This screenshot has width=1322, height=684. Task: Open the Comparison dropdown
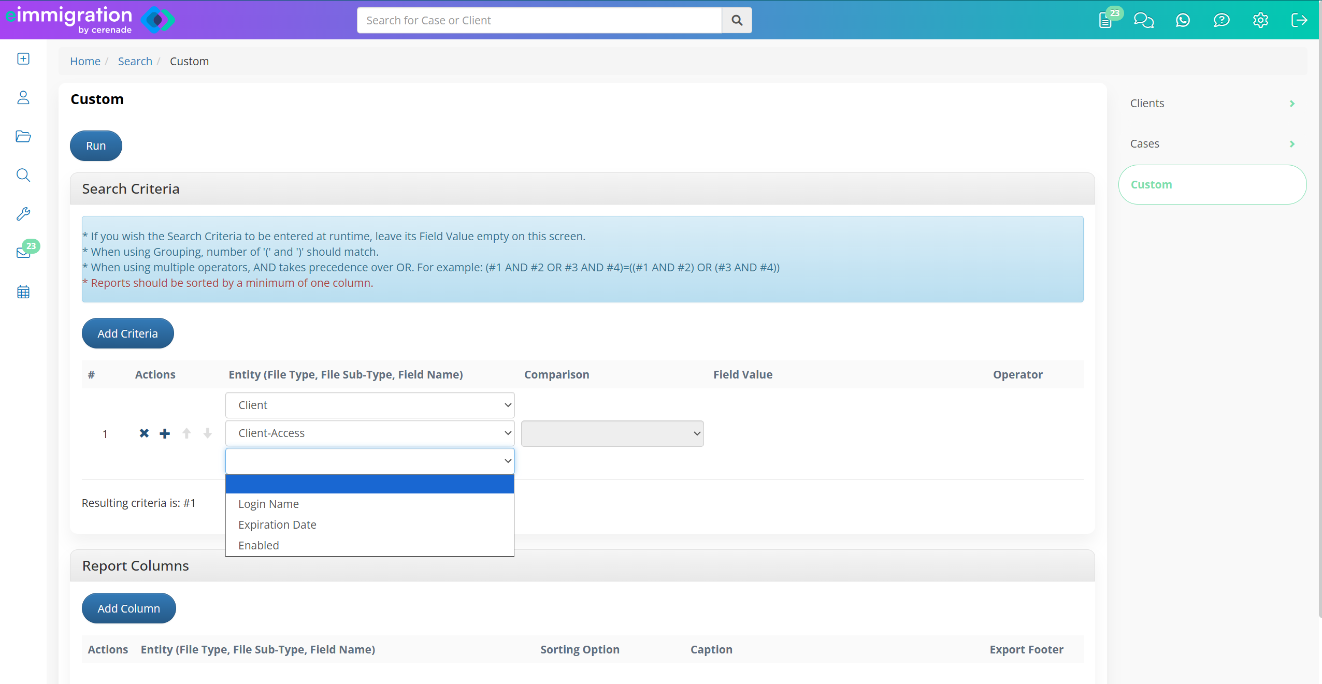coord(612,433)
